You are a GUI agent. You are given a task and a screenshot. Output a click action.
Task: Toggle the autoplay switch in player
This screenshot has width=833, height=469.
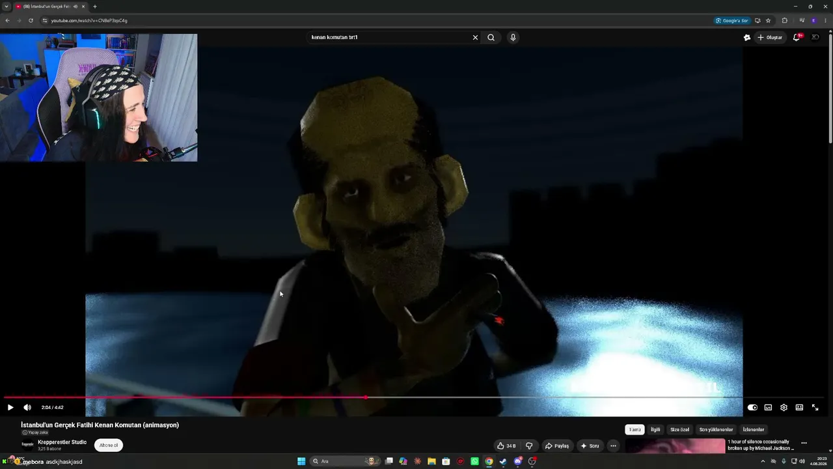coord(752,408)
